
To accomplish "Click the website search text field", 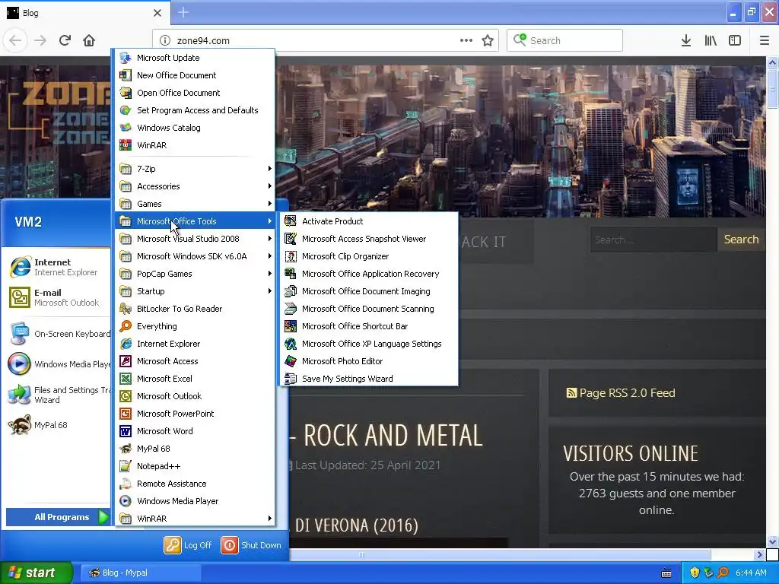I will [653, 240].
